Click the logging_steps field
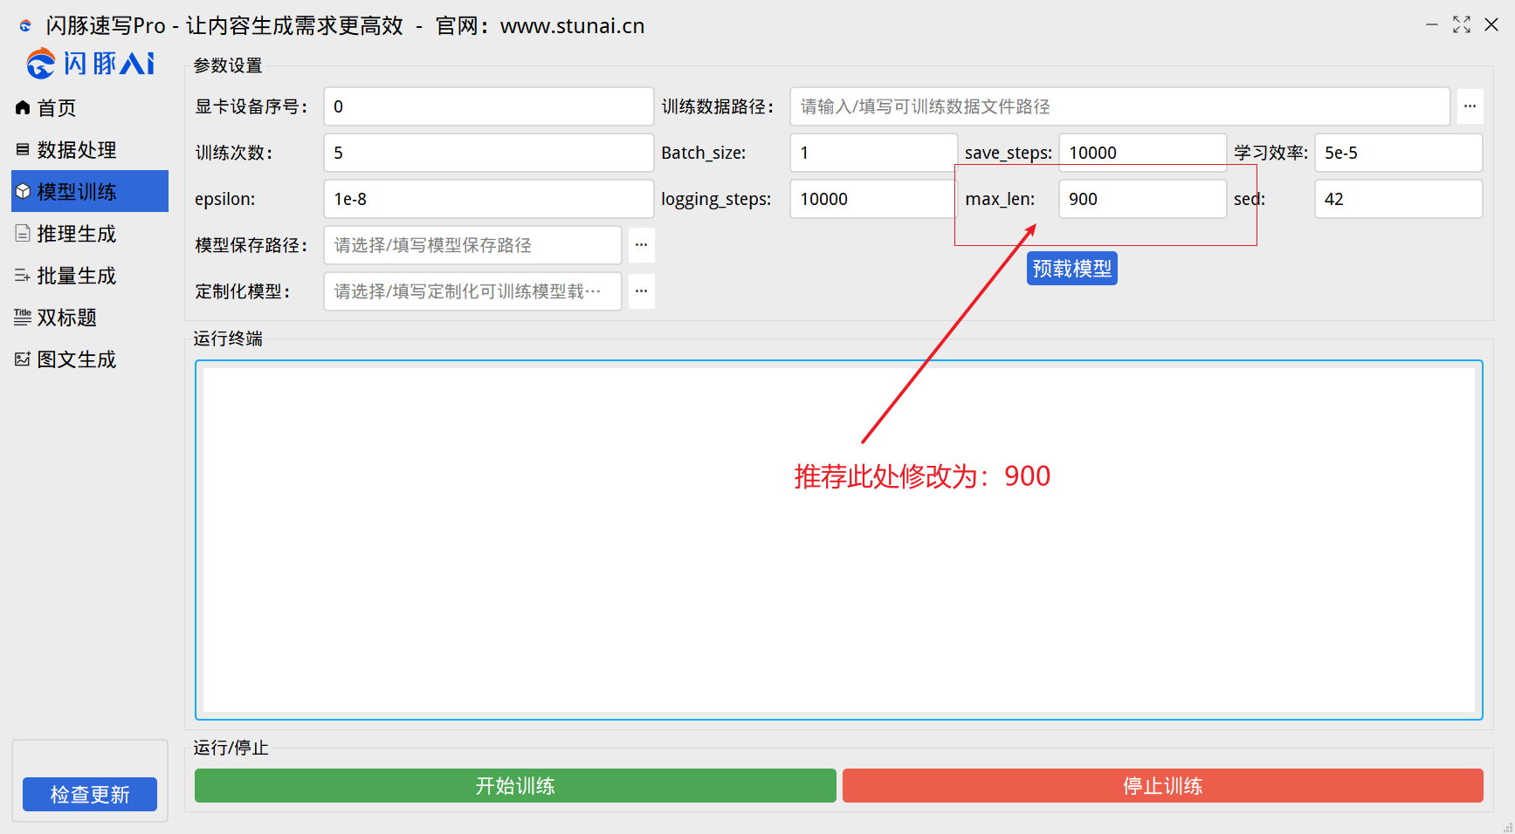 [x=874, y=199]
